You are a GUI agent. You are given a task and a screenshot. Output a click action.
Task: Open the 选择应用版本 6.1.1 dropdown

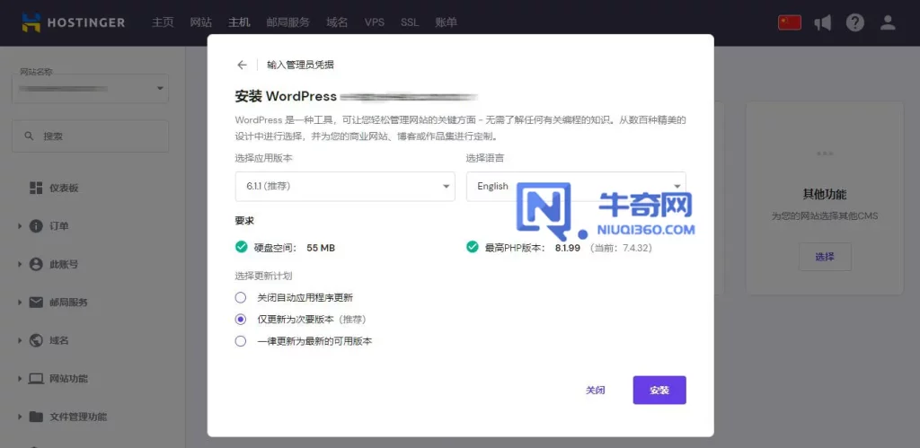coord(345,186)
